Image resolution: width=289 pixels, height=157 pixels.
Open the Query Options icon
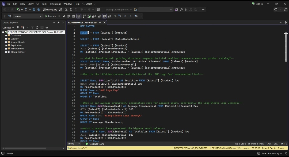coord(74,16)
